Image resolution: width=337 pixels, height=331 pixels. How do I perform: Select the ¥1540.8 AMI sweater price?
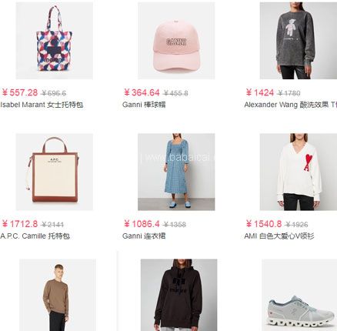click(x=264, y=224)
